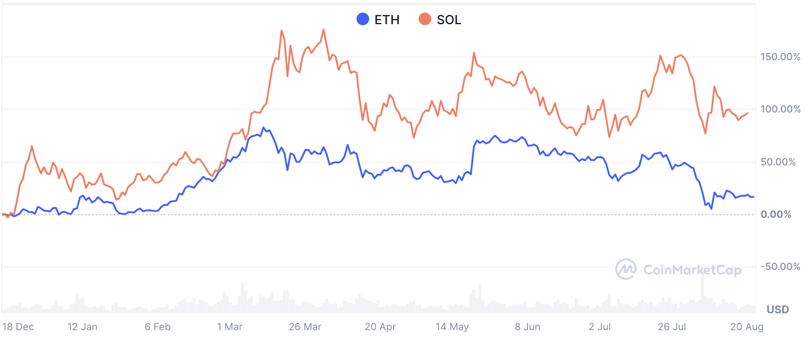Image resolution: width=807 pixels, height=342 pixels.
Task: Click the 150.00% y-axis label
Action: [x=780, y=57]
